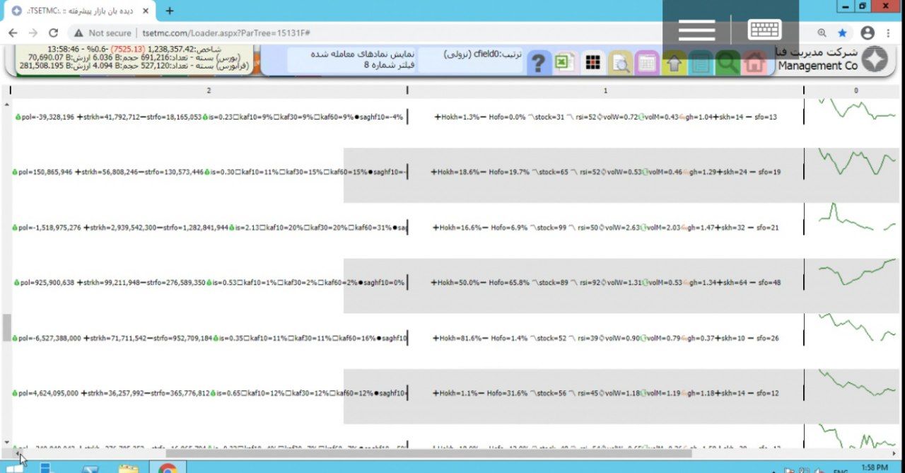Export market data with the Excel icon
This screenshot has height=473, width=905.
[564, 63]
